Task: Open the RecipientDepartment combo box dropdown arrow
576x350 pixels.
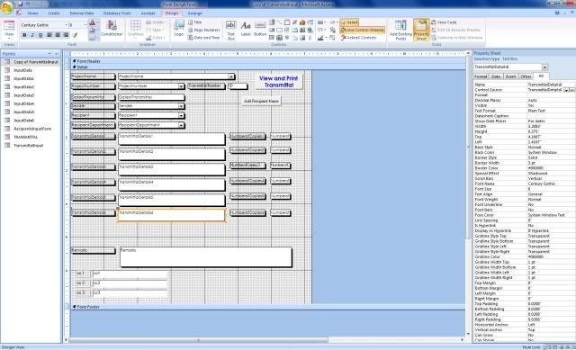Action: pyautogui.click(x=181, y=125)
